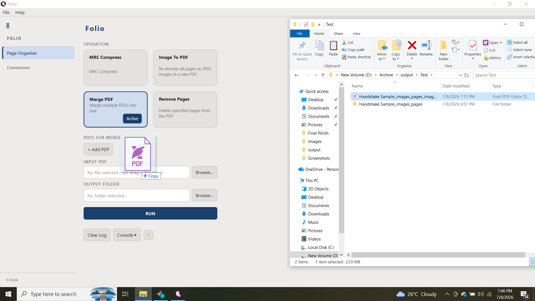535x301 pixels.
Task: Click the Copy icon in Clipboard group
Action: pyautogui.click(x=319, y=45)
